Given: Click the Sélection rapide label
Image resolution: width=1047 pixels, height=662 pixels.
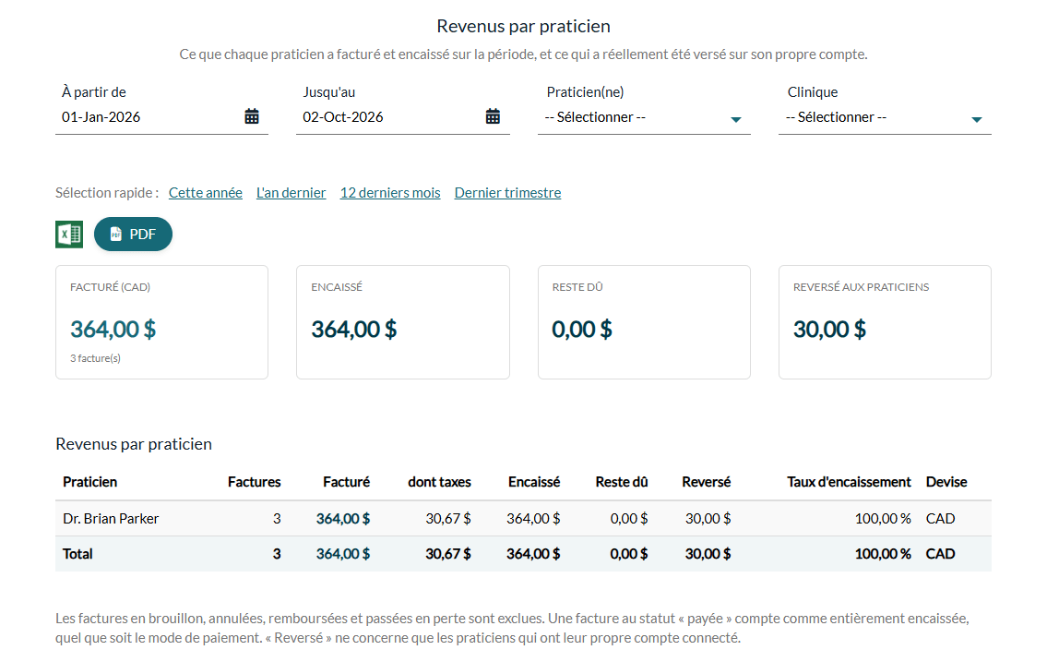Looking at the screenshot, I should click(x=107, y=192).
